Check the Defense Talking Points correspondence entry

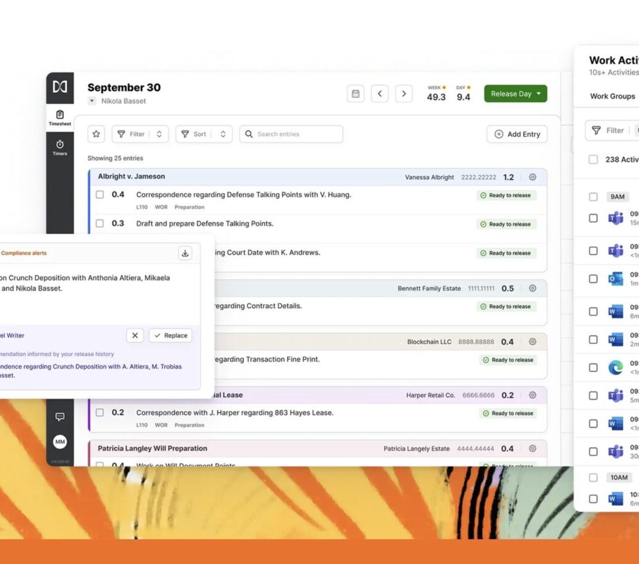(99, 195)
